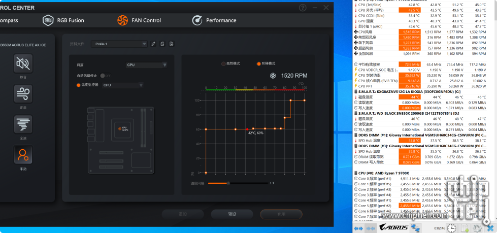
Task: Click HWiNFO network computers icon
Action: pyautogui.click(x=415, y=227)
